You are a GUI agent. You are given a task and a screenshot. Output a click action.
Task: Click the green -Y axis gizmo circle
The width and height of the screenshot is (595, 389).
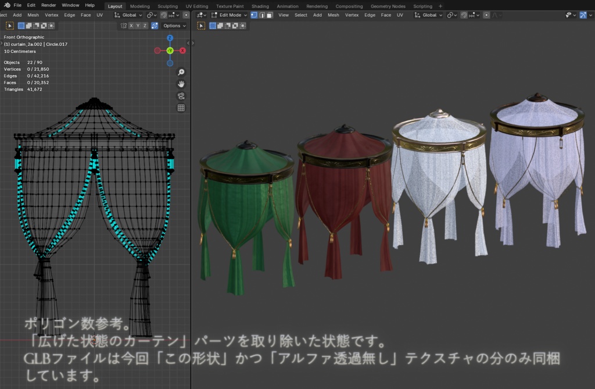point(170,51)
